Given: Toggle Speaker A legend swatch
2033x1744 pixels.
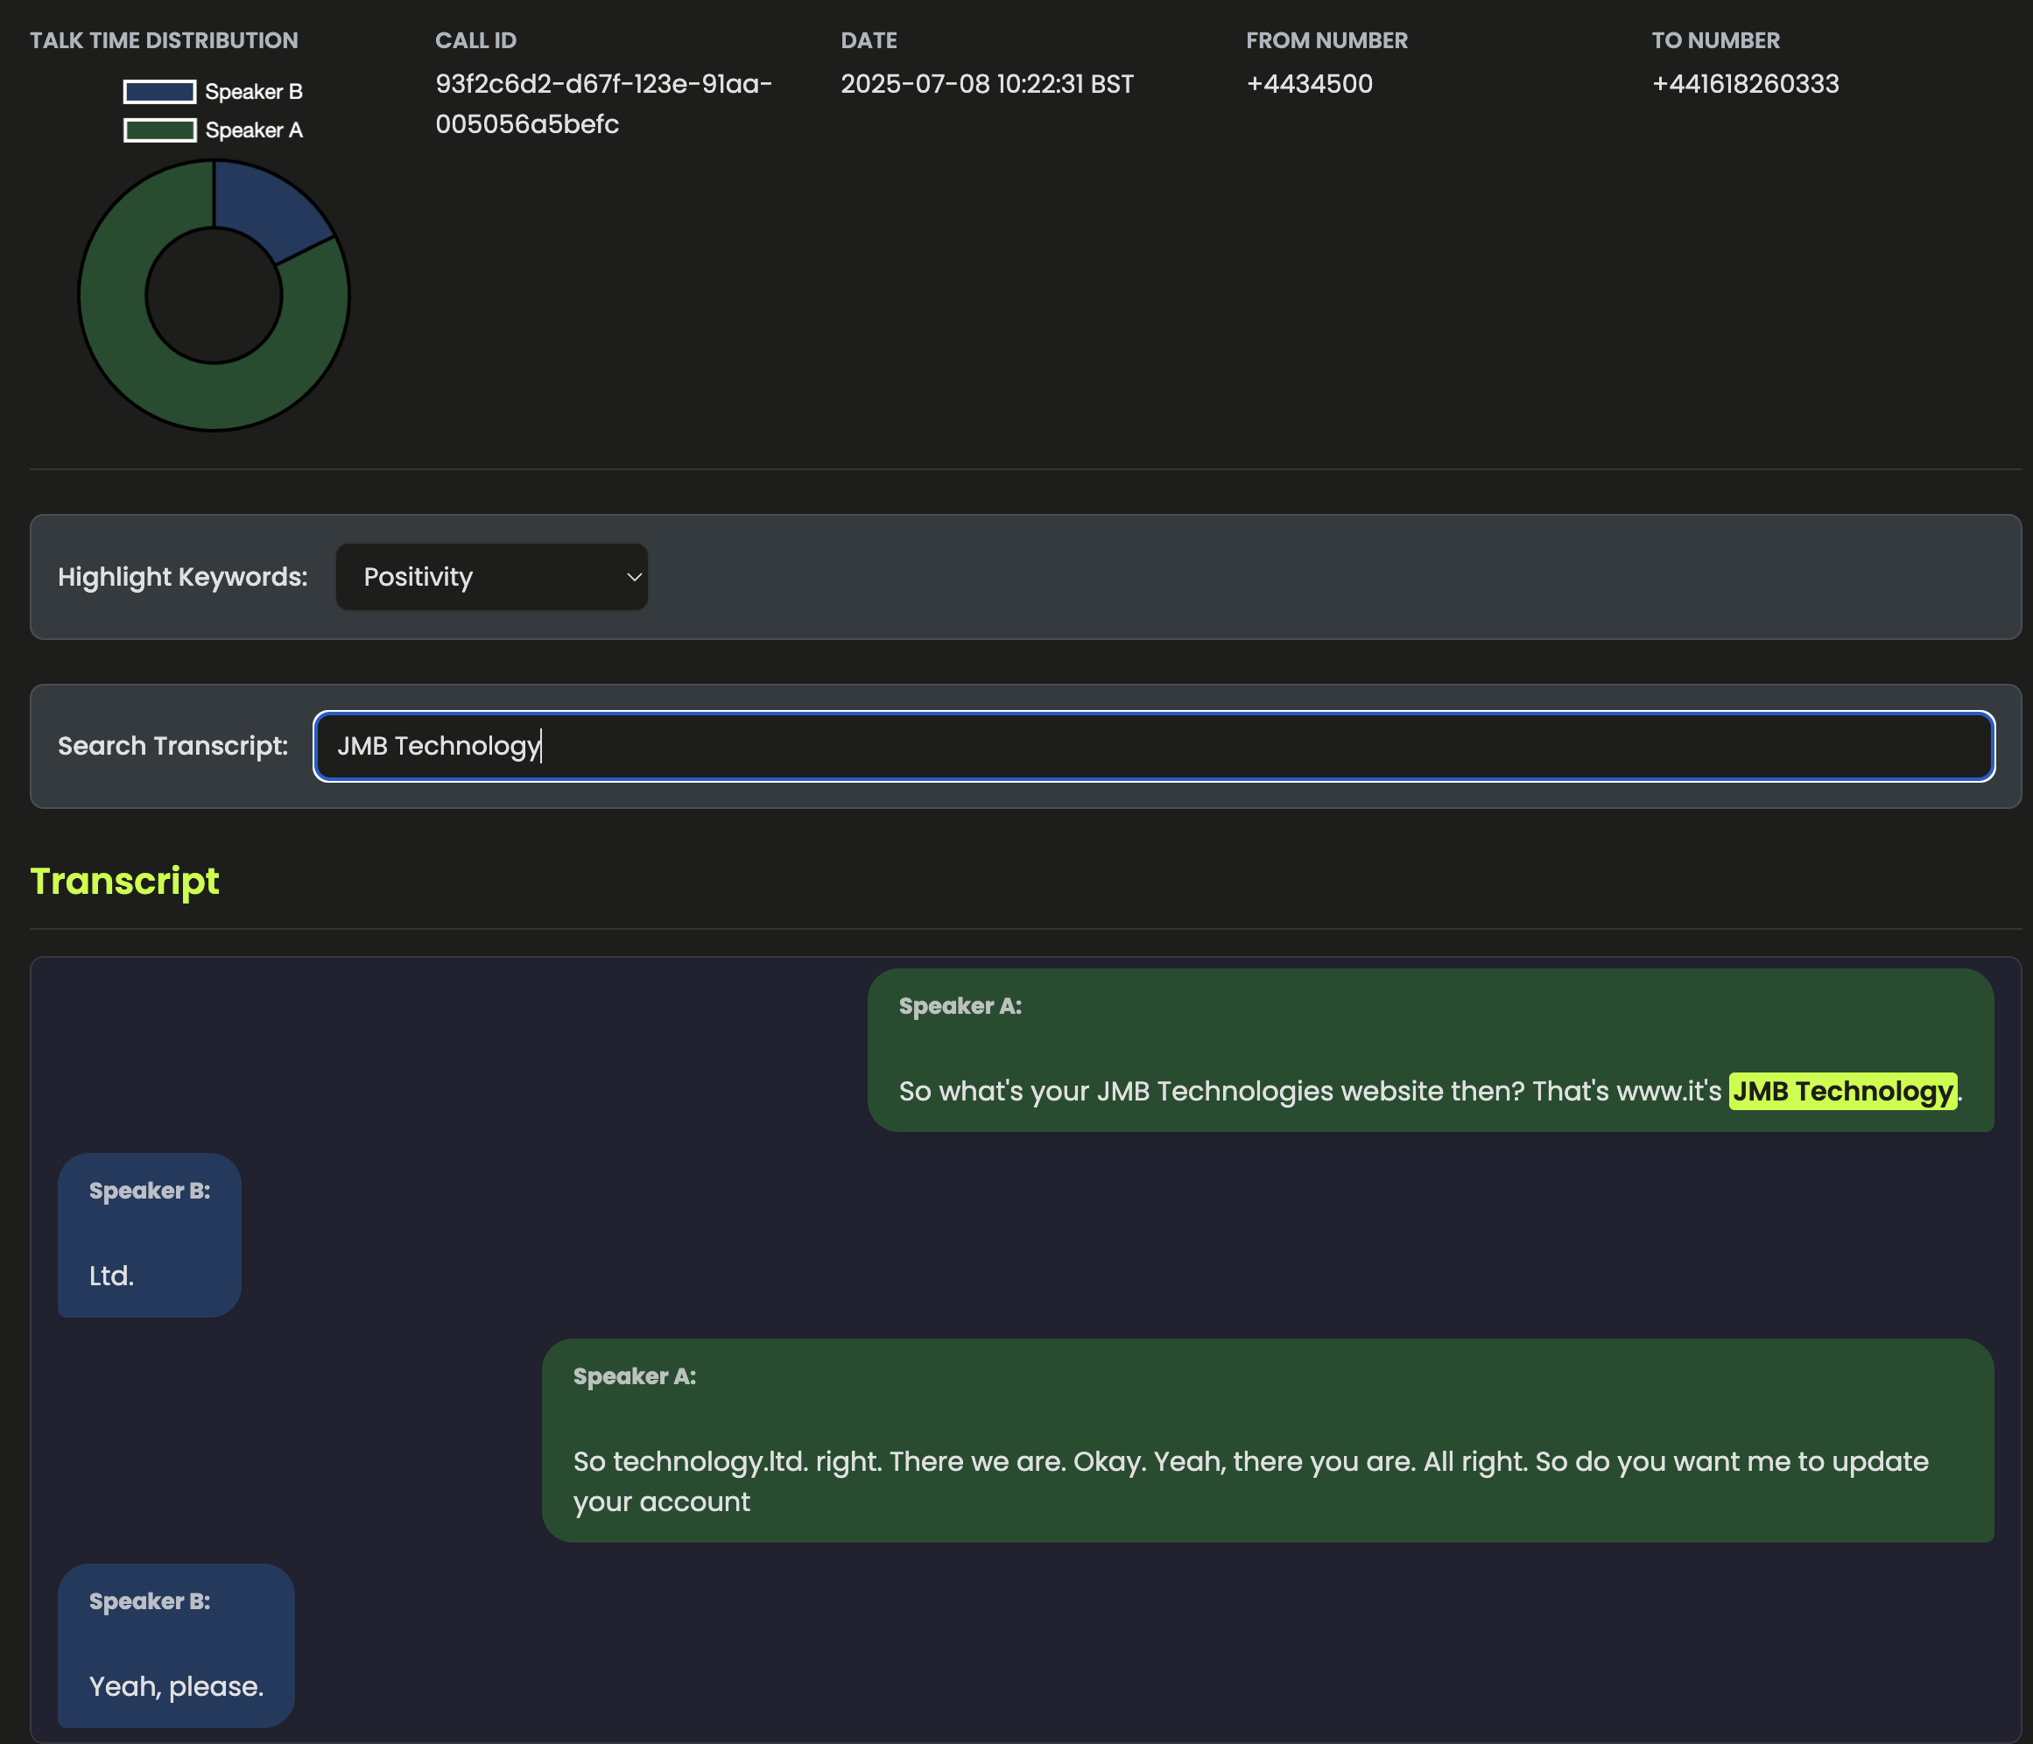Looking at the screenshot, I should 159,130.
